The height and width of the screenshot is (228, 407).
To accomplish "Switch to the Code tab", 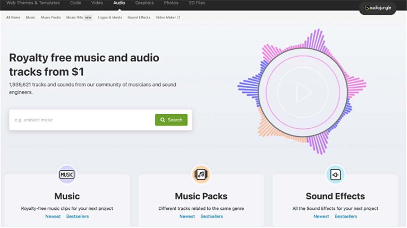I will click(75, 3).
